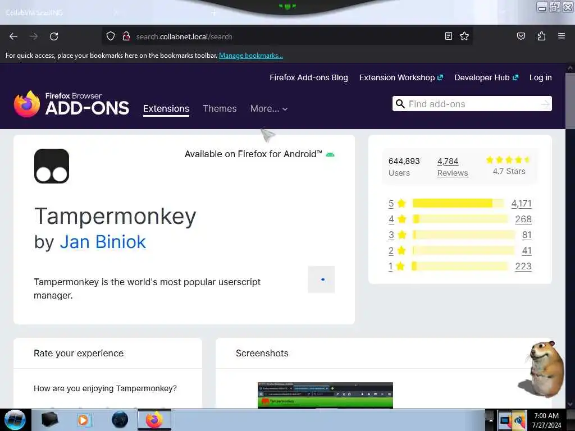This screenshot has height=431, width=575.
Task: Open the black box taskbar application
Action: pos(50,420)
